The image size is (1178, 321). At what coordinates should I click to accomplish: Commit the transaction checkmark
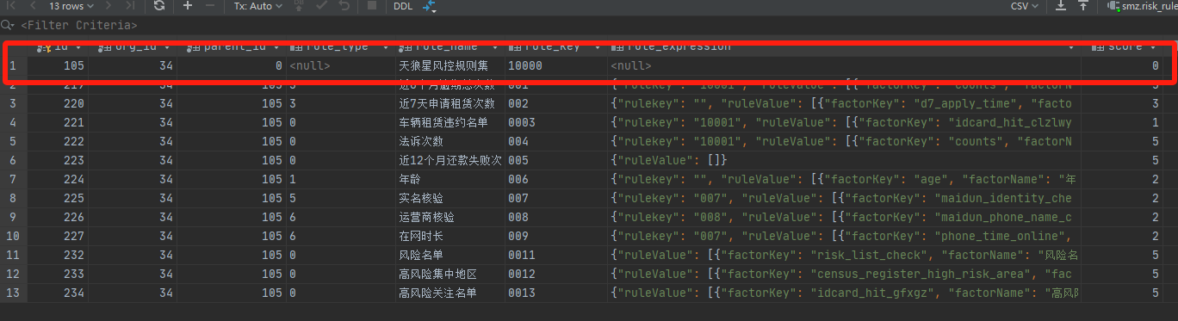(322, 6)
